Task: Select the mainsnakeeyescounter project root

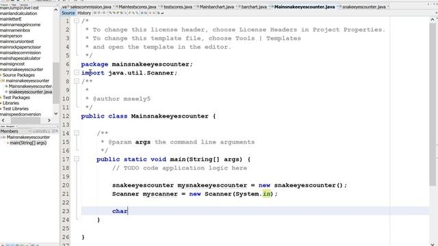Action: 21,70
